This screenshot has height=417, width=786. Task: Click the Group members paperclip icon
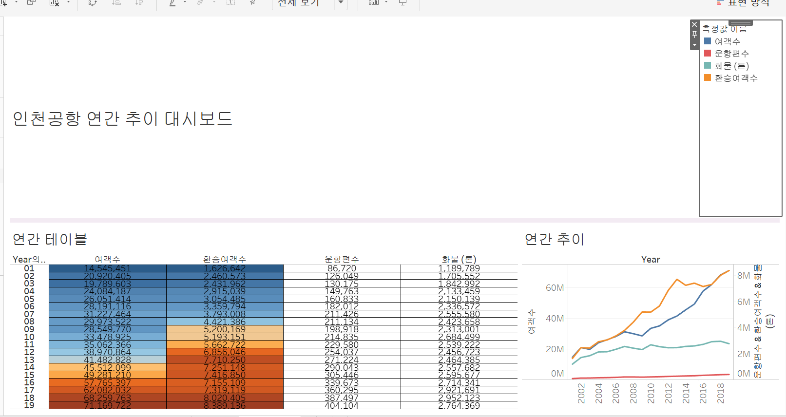[x=201, y=2]
